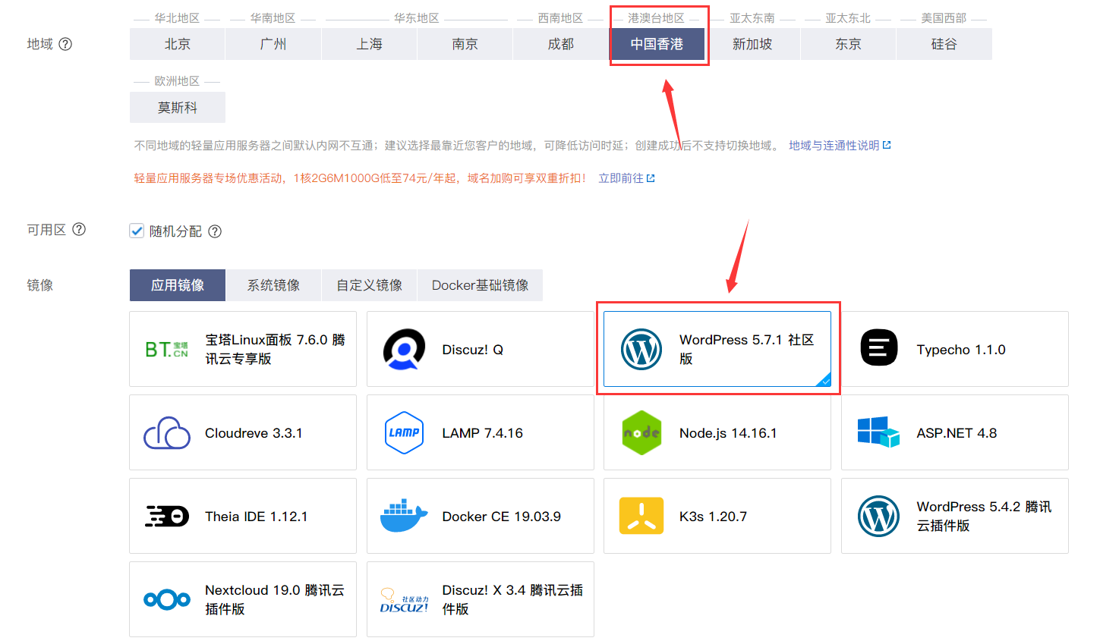Select the 成都 region
1100x641 pixels.
[x=561, y=44]
